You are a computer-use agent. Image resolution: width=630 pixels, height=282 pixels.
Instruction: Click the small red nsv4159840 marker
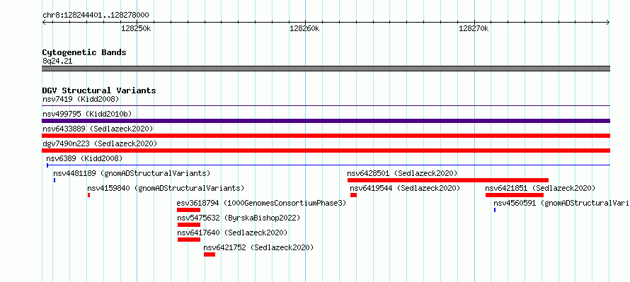coord(88,195)
